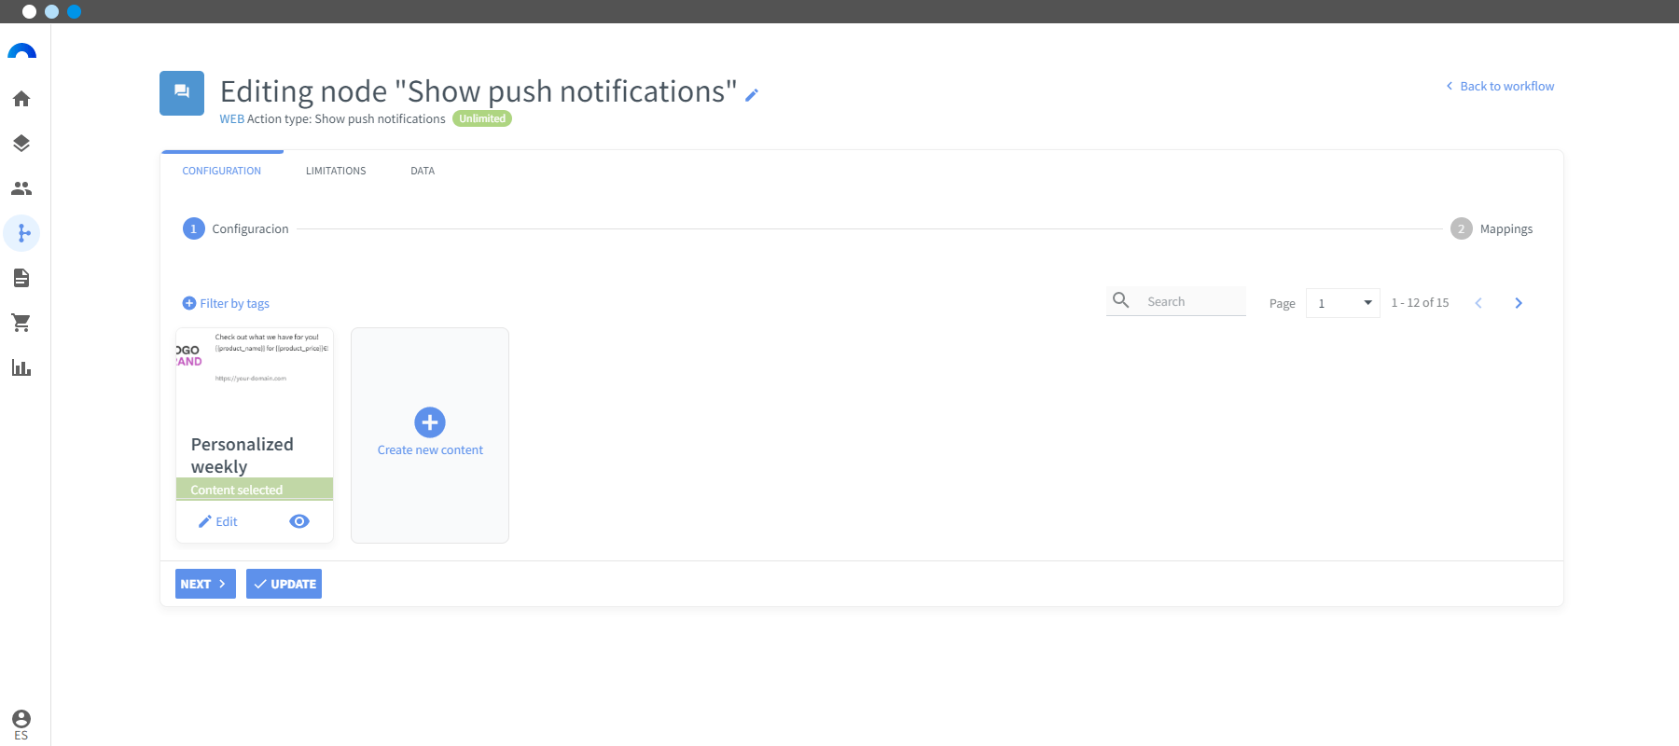Open the document icon in sidebar
The width and height of the screenshot is (1679, 746).
21,278
